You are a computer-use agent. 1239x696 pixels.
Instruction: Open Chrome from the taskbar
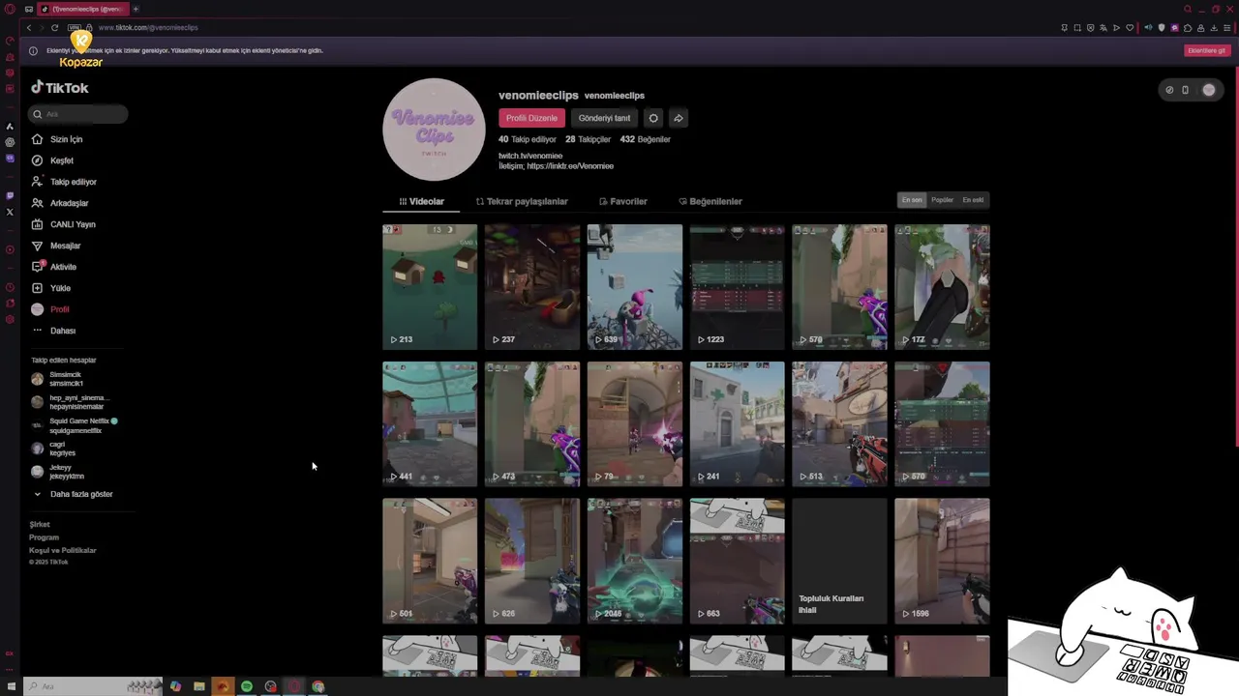click(x=317, y=686)
